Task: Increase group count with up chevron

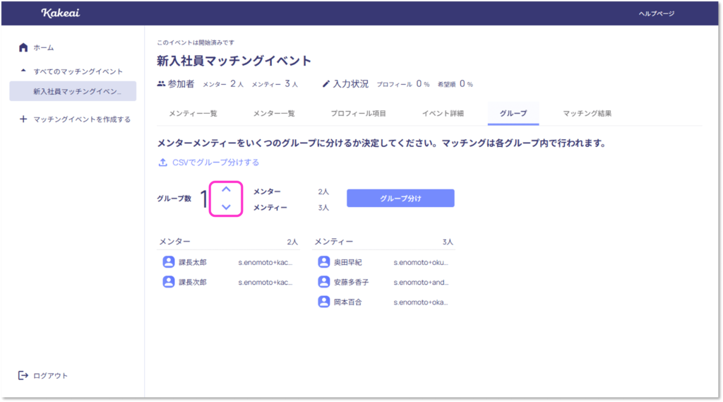Action: pos(226,189)
